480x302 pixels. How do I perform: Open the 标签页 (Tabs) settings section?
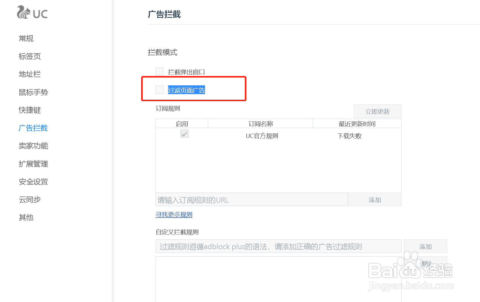point(30,56)
